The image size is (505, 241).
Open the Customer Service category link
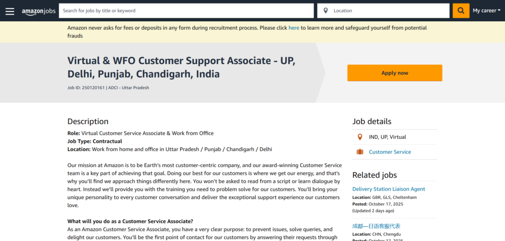tap(390, 152)
